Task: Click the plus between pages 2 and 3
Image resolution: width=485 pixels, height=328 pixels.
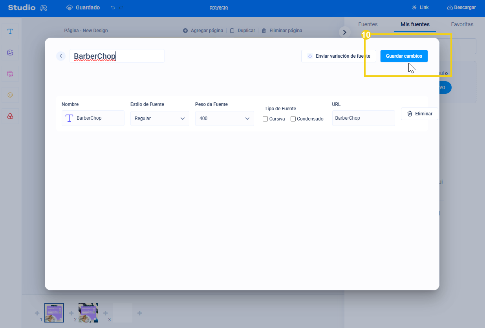Action: (105, 313)
